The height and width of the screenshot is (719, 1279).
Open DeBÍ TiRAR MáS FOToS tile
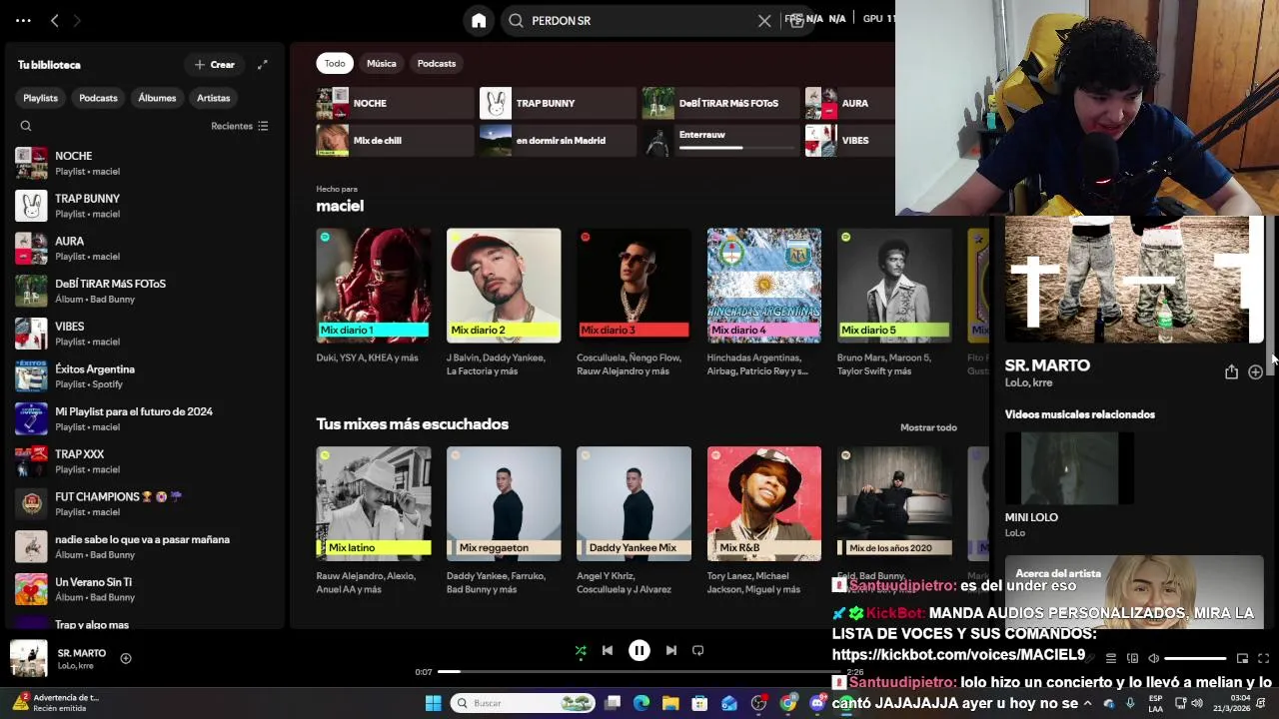coord(720,103)
